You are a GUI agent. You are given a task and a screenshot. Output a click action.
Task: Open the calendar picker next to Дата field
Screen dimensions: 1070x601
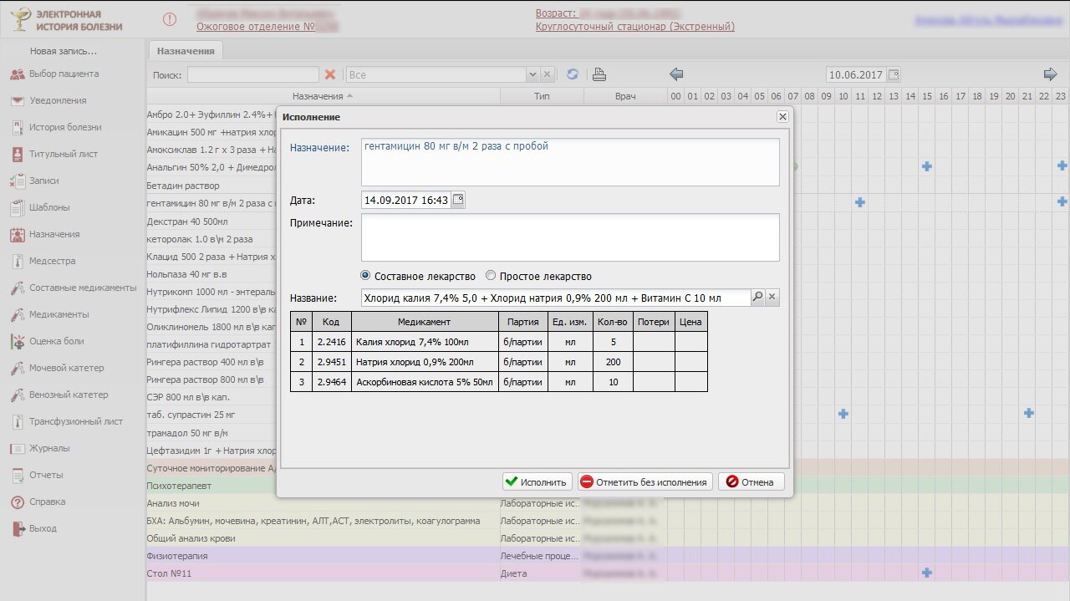tap(457, 200)
